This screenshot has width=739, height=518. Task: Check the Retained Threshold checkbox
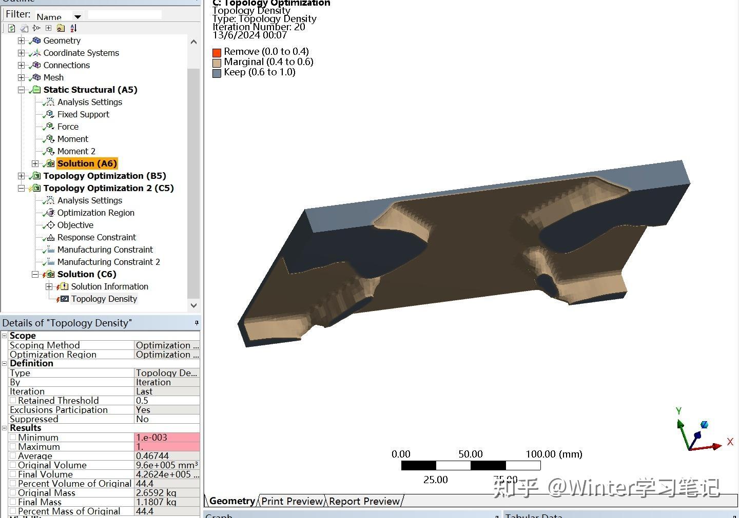pyautogui.click(x=13, y=400)
